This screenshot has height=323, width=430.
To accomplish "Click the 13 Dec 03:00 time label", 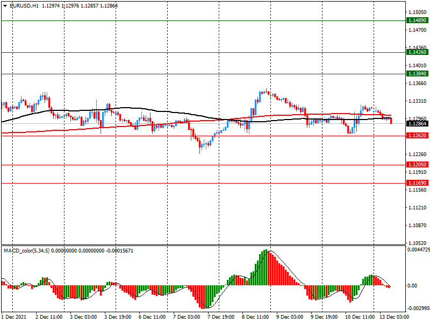I will pyautogui.click(x=395, y=317).
